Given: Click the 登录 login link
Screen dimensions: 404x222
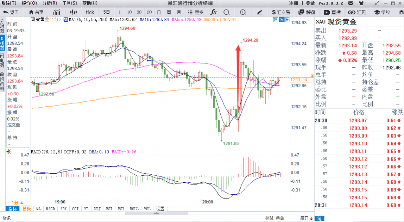Looking at the screenshot, I should (x=310, y=3).
